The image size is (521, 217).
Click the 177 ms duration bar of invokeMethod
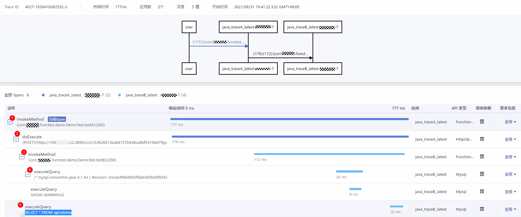289,119
